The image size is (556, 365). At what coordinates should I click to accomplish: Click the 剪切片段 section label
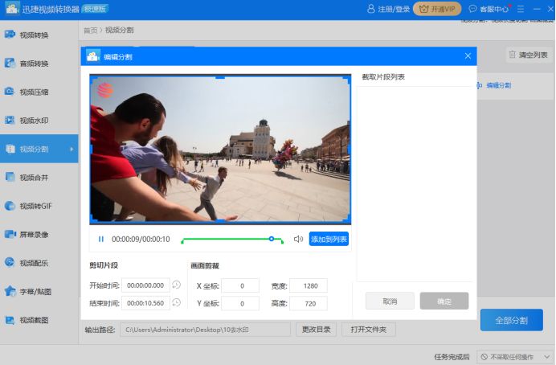[104, 265]
